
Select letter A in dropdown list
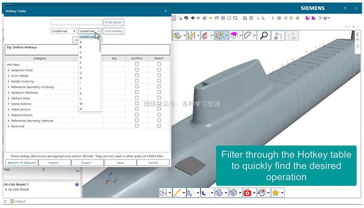point(81,42)
